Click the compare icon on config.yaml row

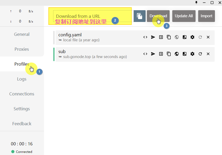tap(185, 37)
